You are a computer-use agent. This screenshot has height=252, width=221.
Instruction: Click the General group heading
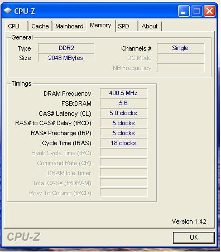pos(22,37)
